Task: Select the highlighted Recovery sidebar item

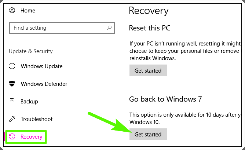Action: 26,137
